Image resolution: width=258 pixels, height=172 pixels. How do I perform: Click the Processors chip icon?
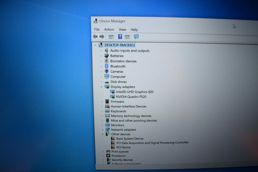108,155
